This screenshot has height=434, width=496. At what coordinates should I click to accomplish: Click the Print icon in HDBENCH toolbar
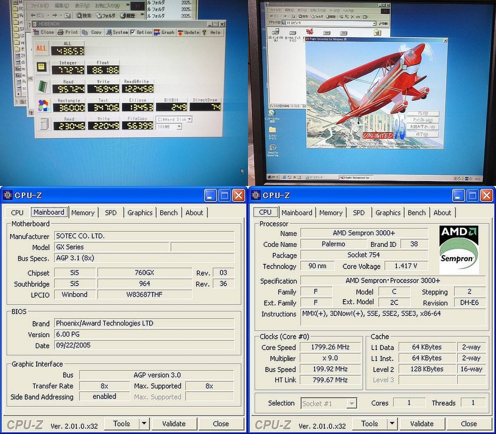[x=60, y=32]
